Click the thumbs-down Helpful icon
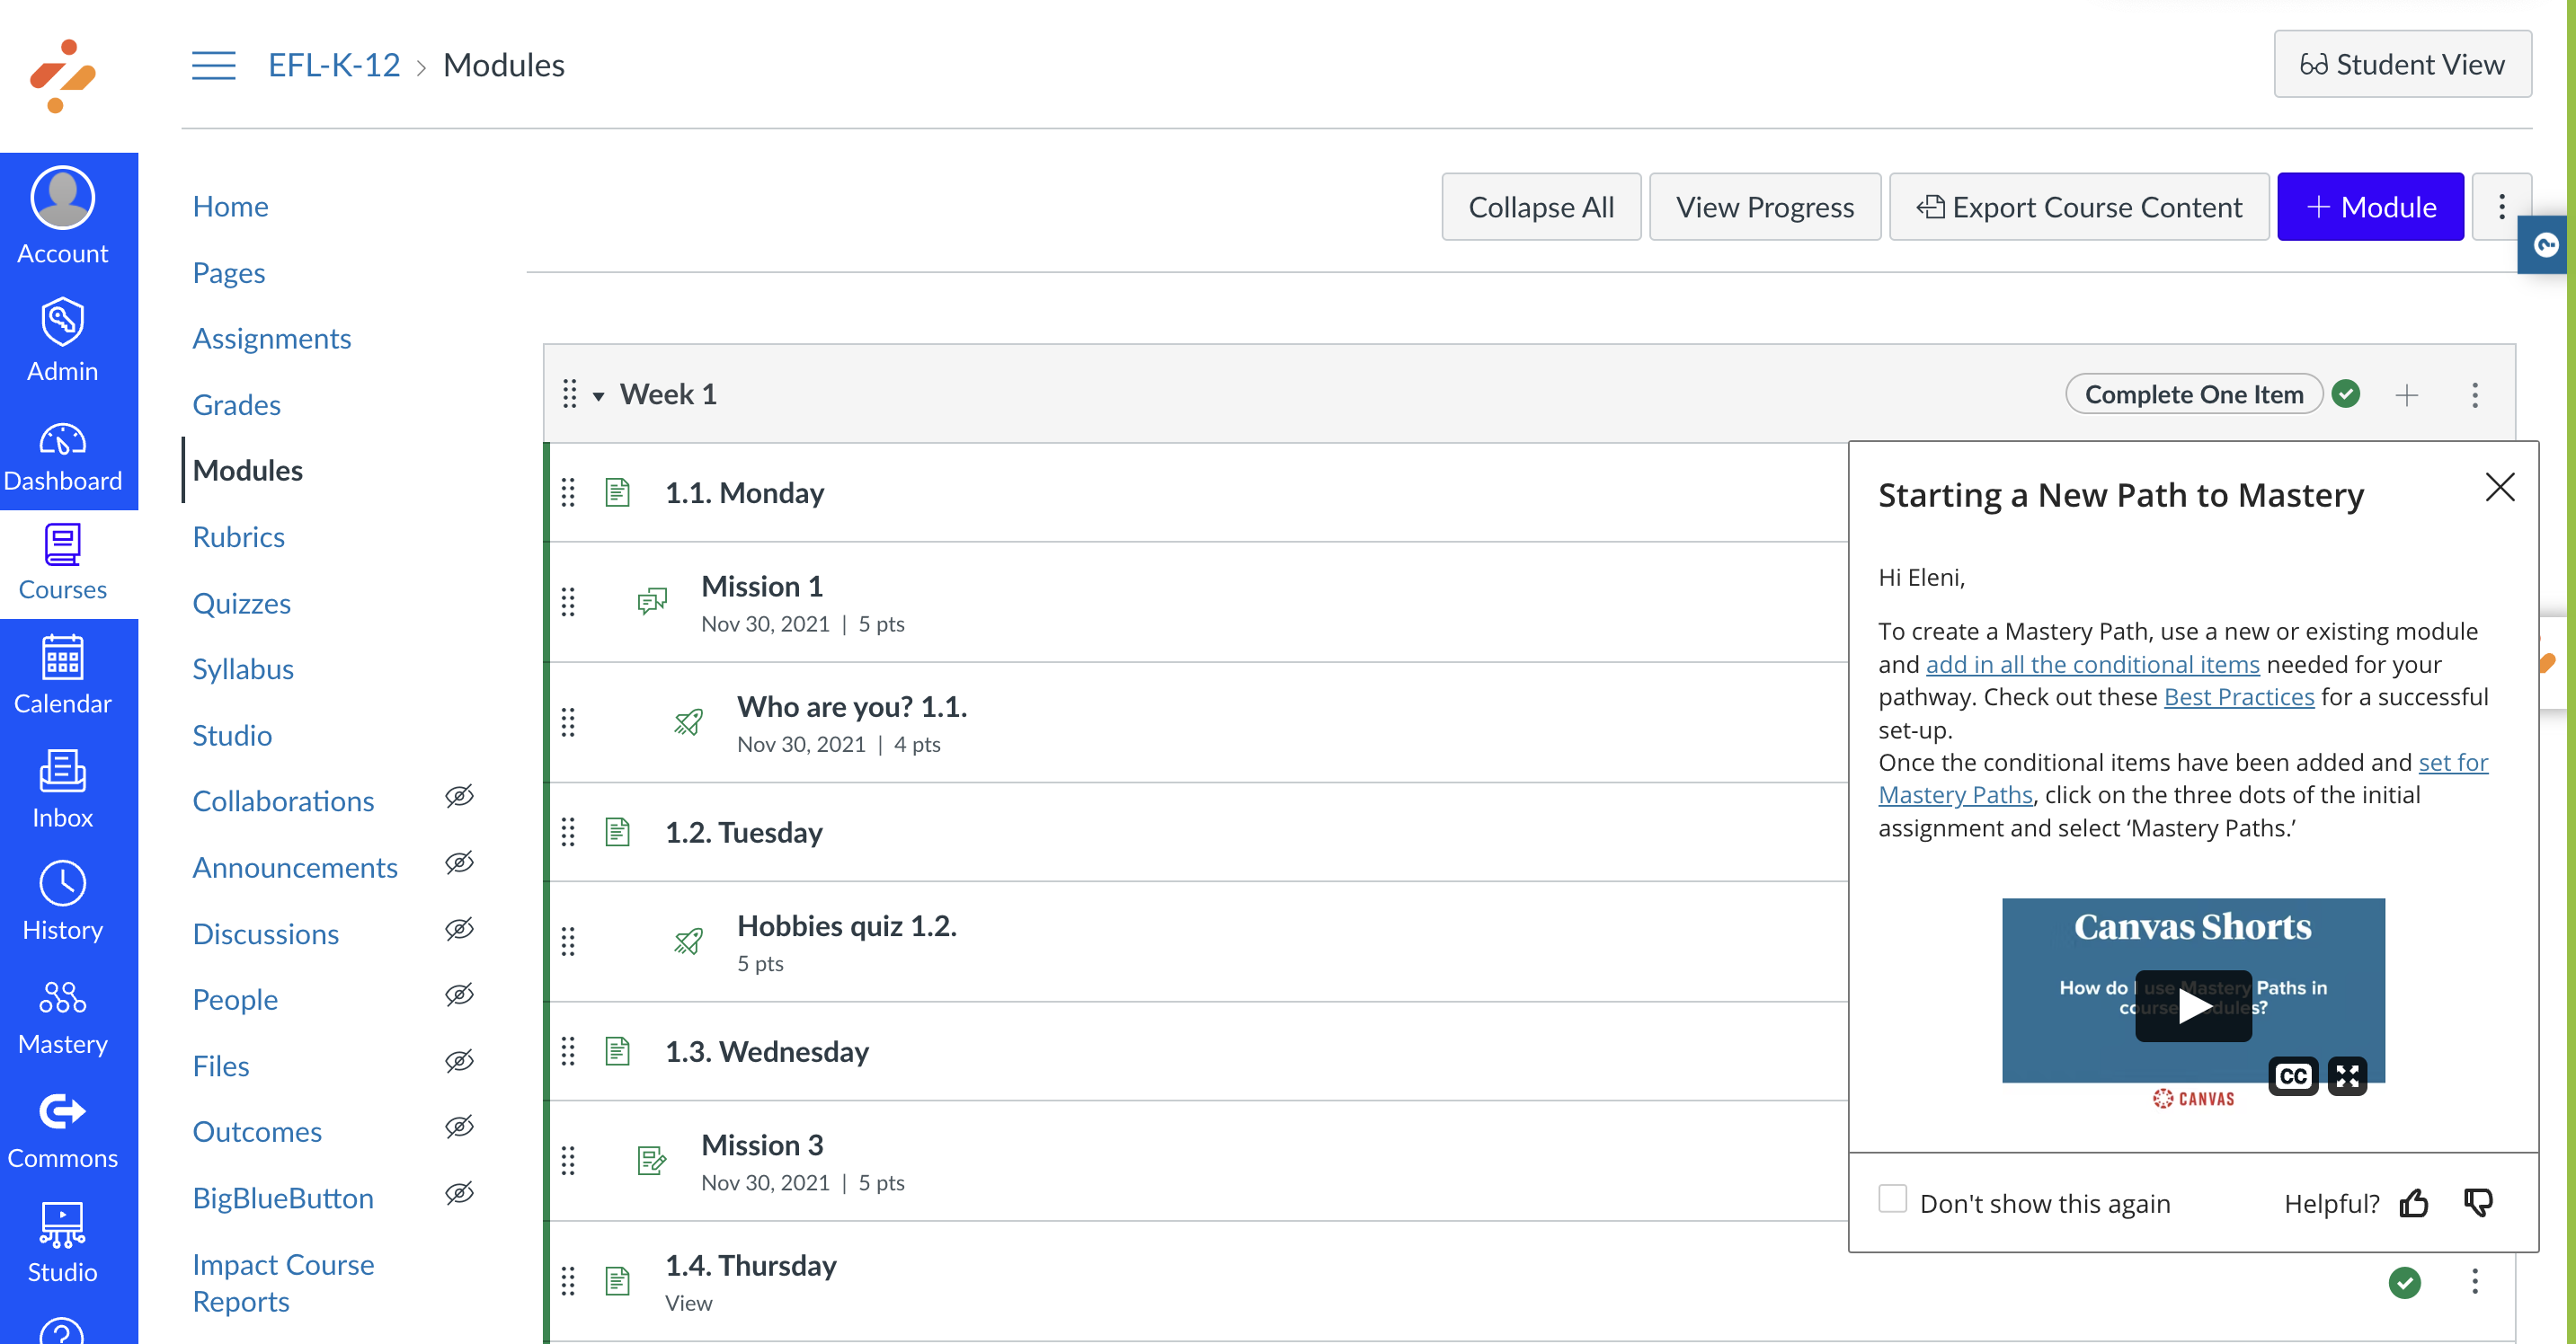The height and width of the screenshot is (1344, 2576). 2477,1202
